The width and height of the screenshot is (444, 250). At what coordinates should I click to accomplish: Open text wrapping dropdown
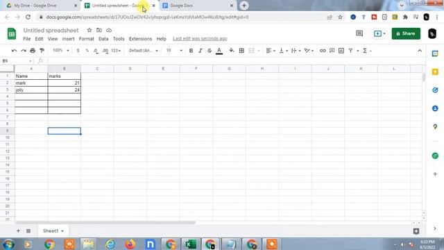pyautogui.click(x=296, y=51)
